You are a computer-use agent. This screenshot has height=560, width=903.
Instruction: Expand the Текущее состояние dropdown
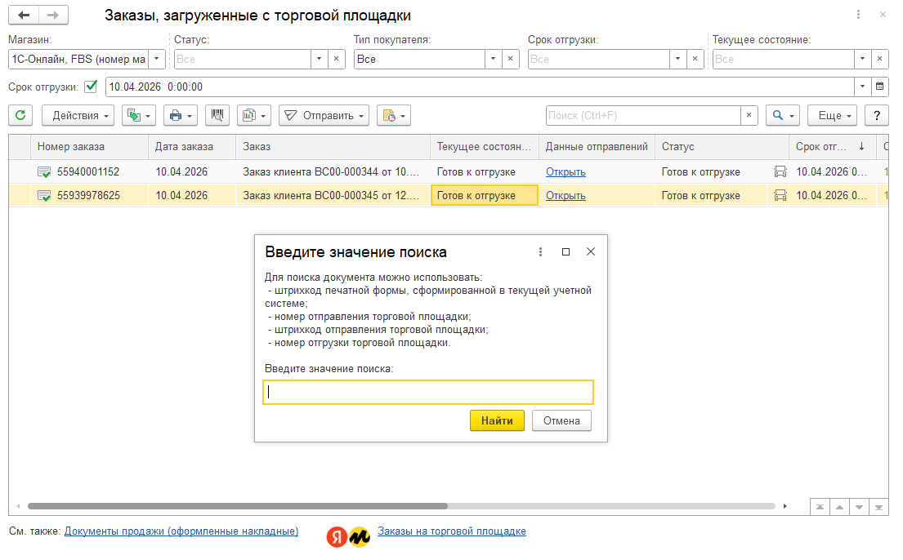pyautogui.click(x=862, y=59)
